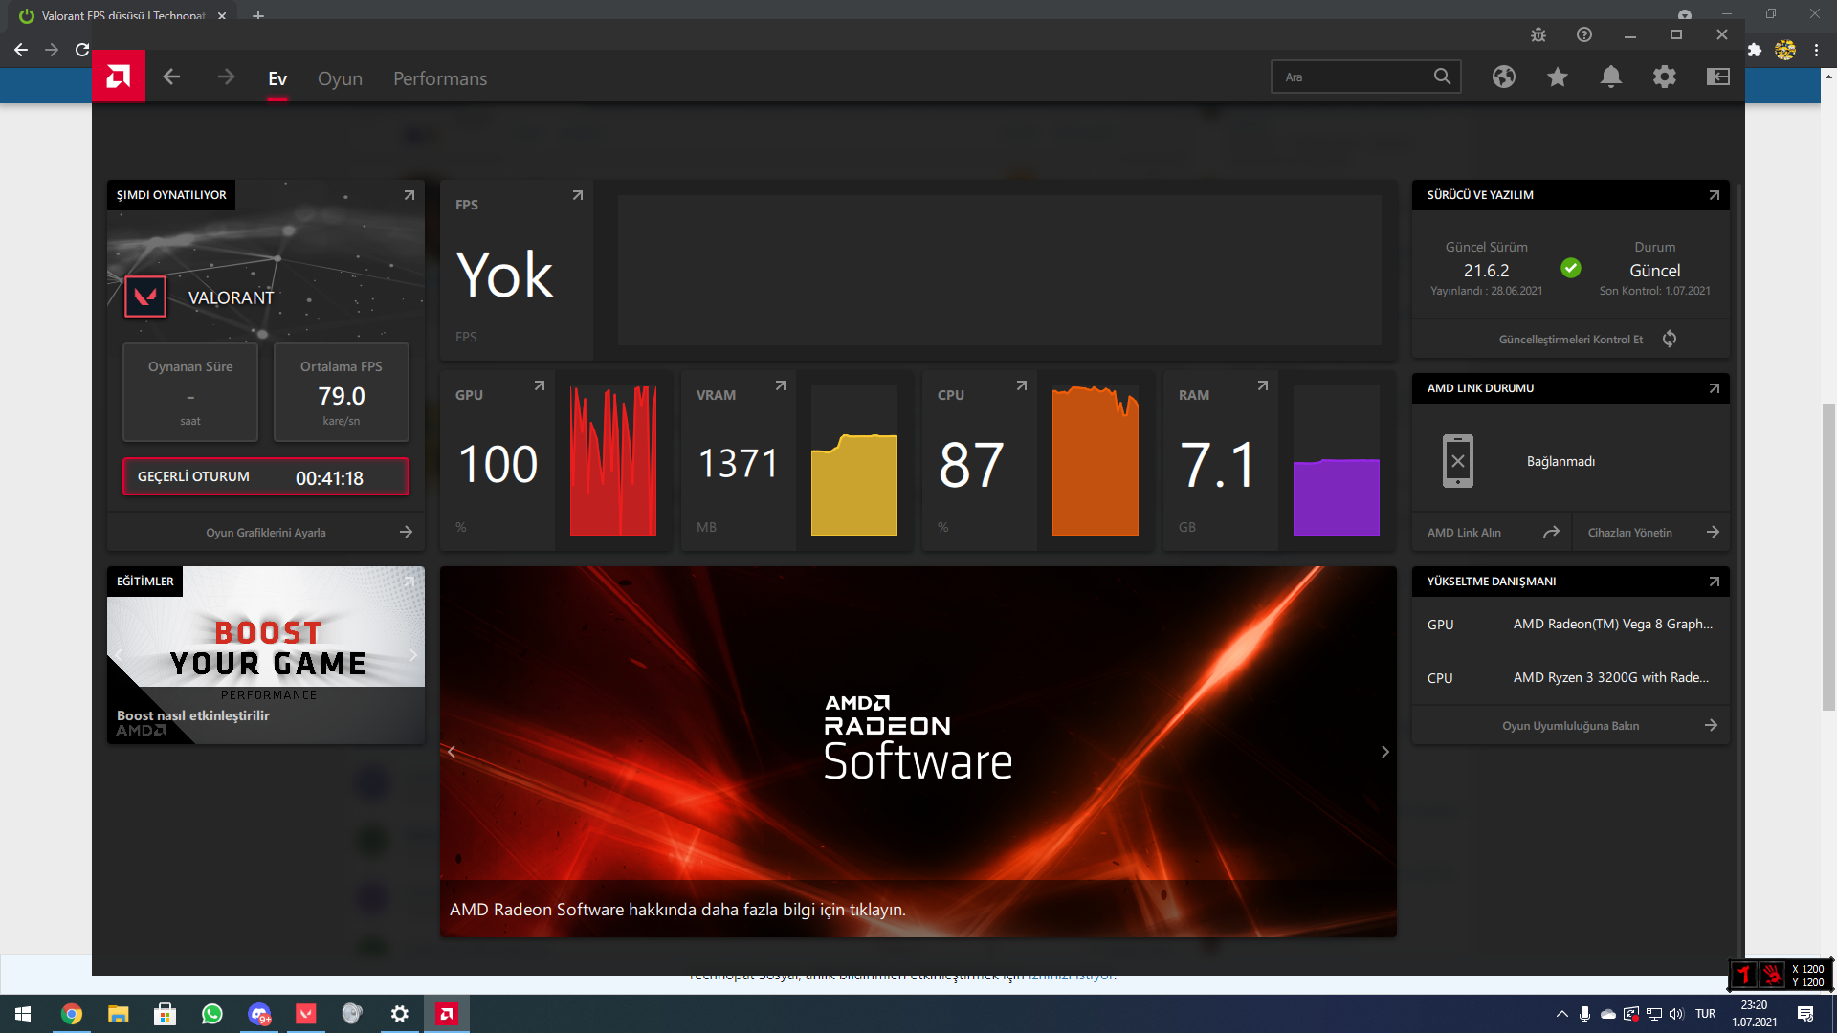Viewport: 1837px width, 1033px height.
Task: Go to next Radeon Software banner slide
Action: [1384, 752]
